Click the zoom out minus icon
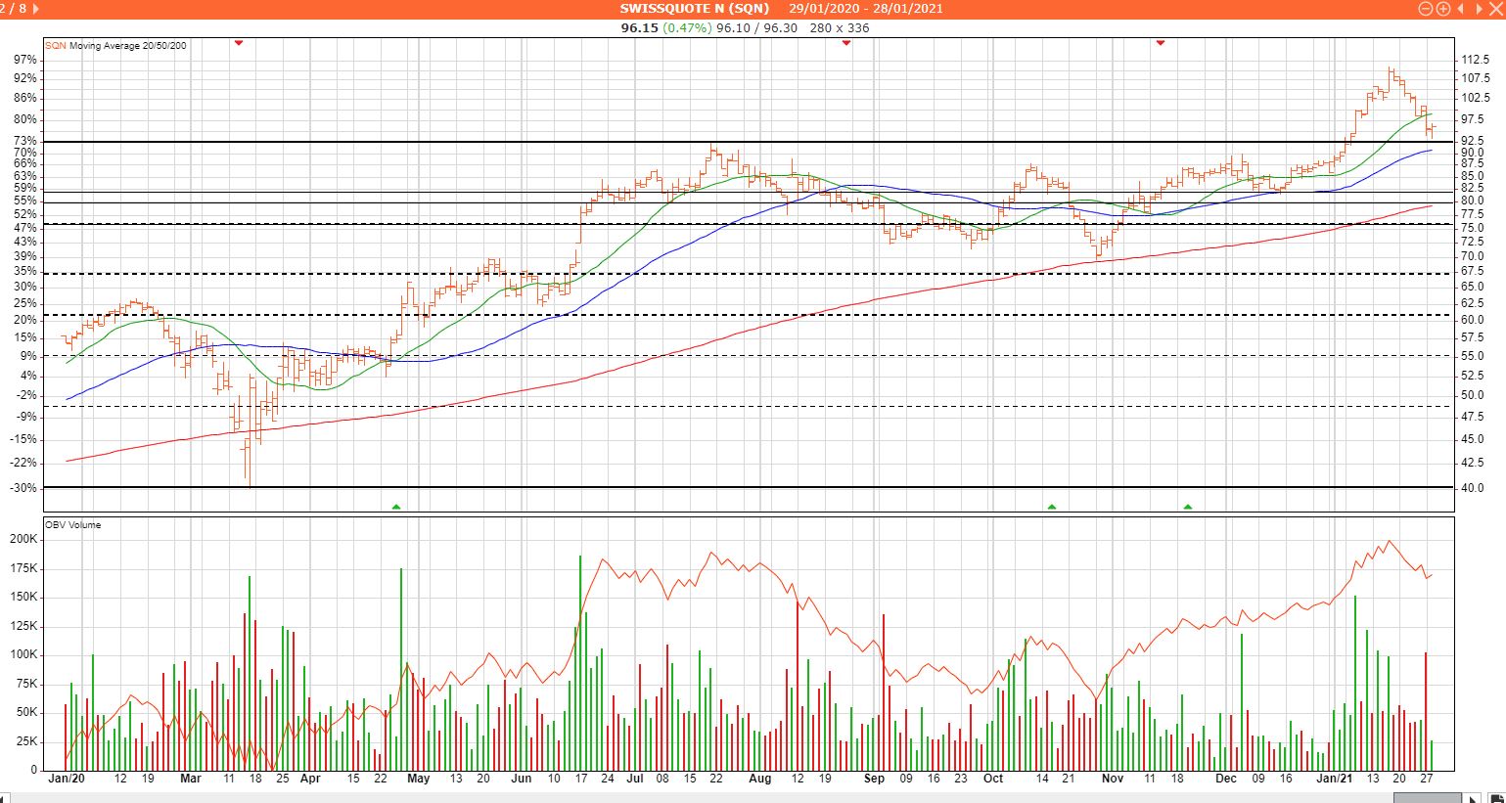Viewport: 1506px width, 803px height. click(1426, 9)
